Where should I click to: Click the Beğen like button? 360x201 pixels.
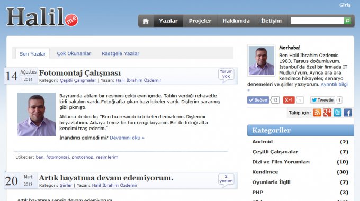tap(258, 100)
